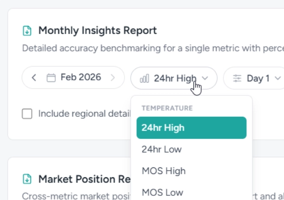Advance to next month with right chevron

pos(113,78)
